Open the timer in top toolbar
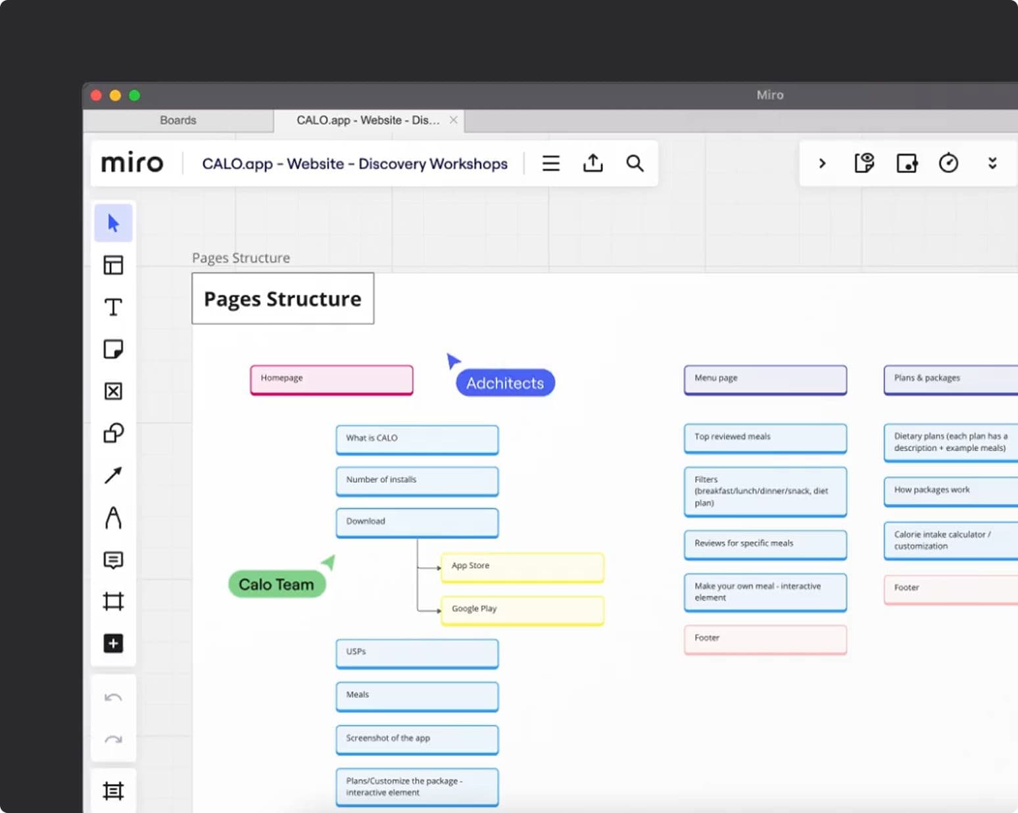1018x813 pixels. point(948,163)
